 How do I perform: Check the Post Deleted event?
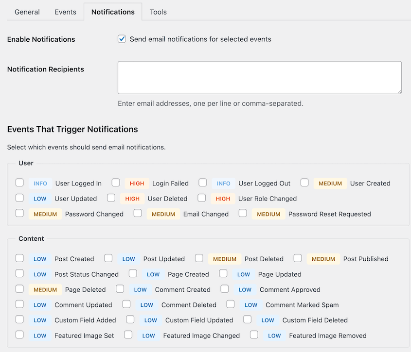click(x=199, y=258)
